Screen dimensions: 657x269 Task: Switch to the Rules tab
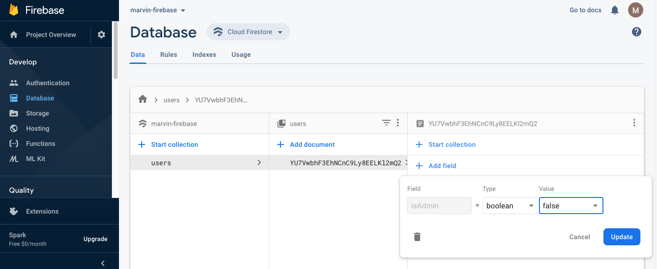pos(169,55)
